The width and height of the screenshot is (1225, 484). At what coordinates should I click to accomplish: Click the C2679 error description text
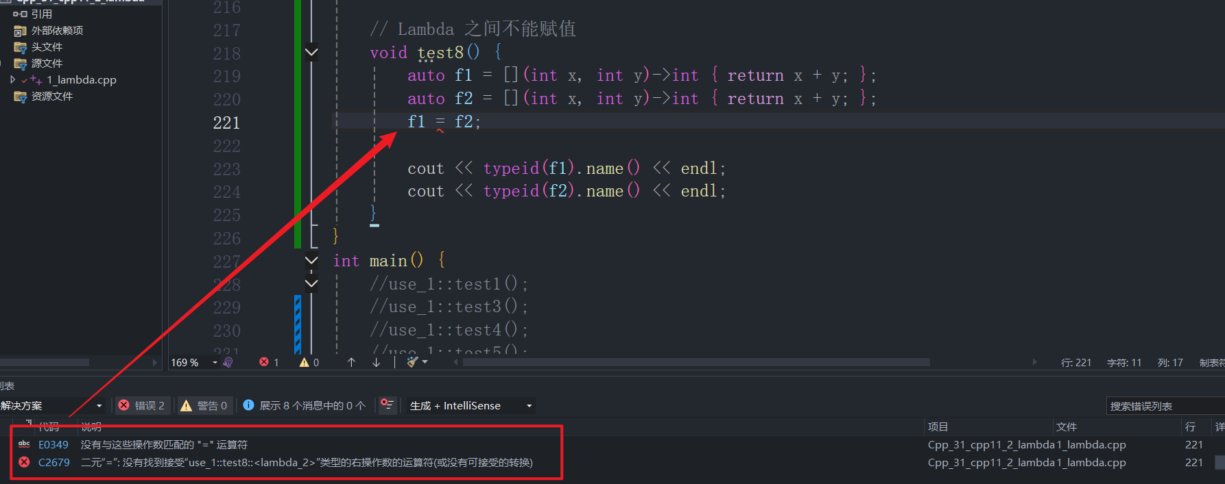tap(307, 462)
